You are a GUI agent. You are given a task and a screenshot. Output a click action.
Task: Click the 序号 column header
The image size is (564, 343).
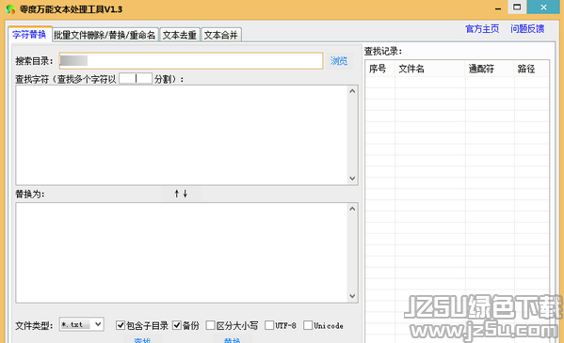coord(380,69)
